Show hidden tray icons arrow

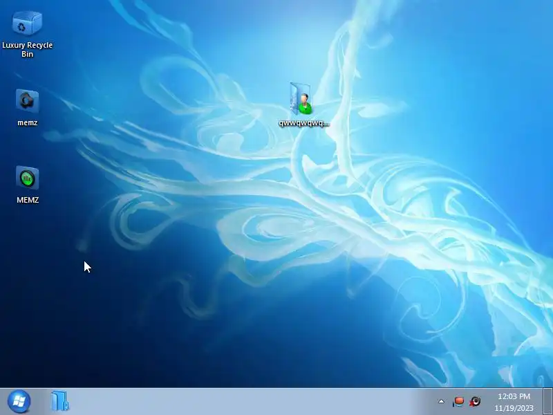point(441,401)
